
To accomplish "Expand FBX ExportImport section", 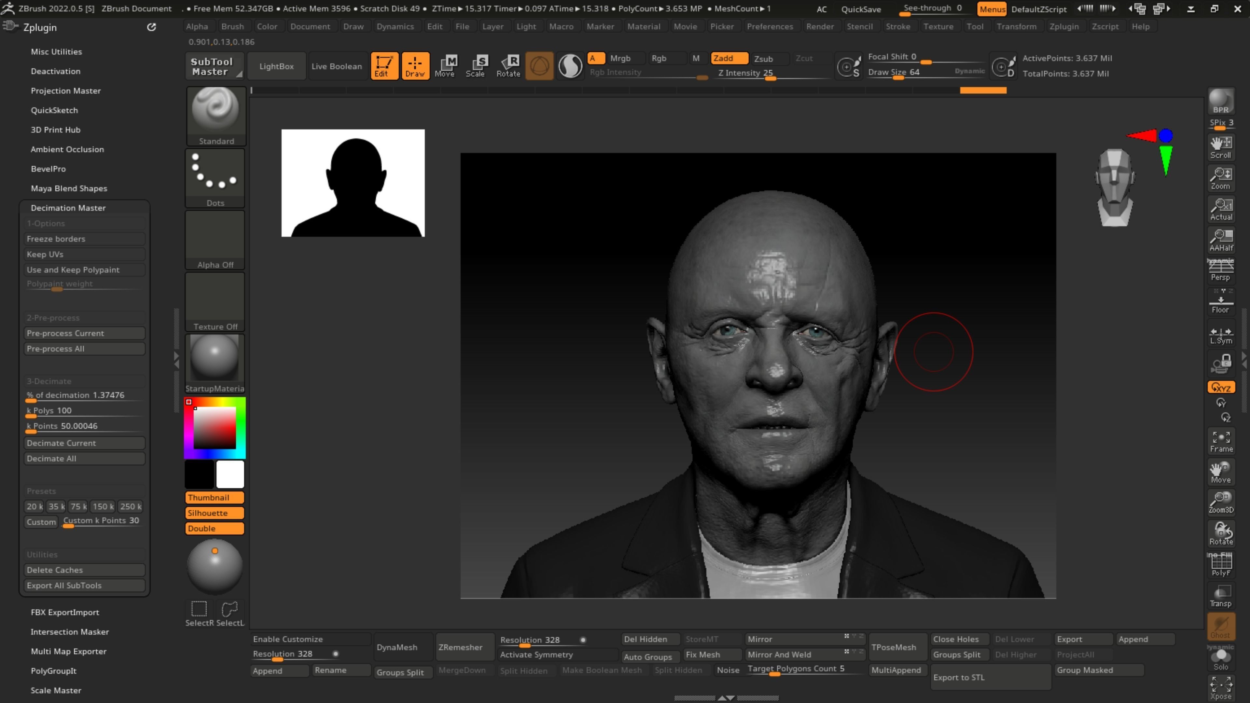I will tap(64, 612).
